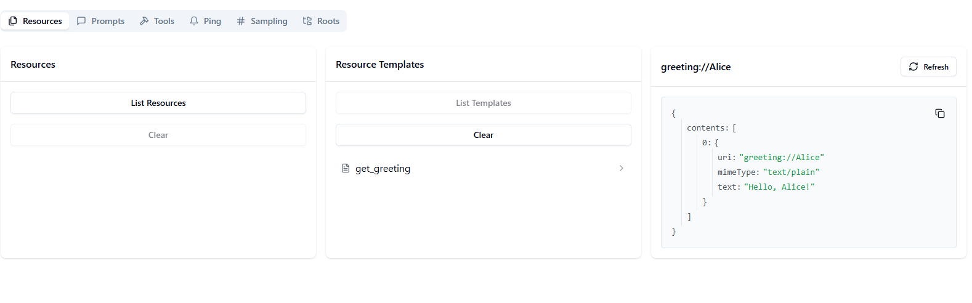Click the get_greeting file icon
Viewport: 972px width, 303px height.
[346, 168]
